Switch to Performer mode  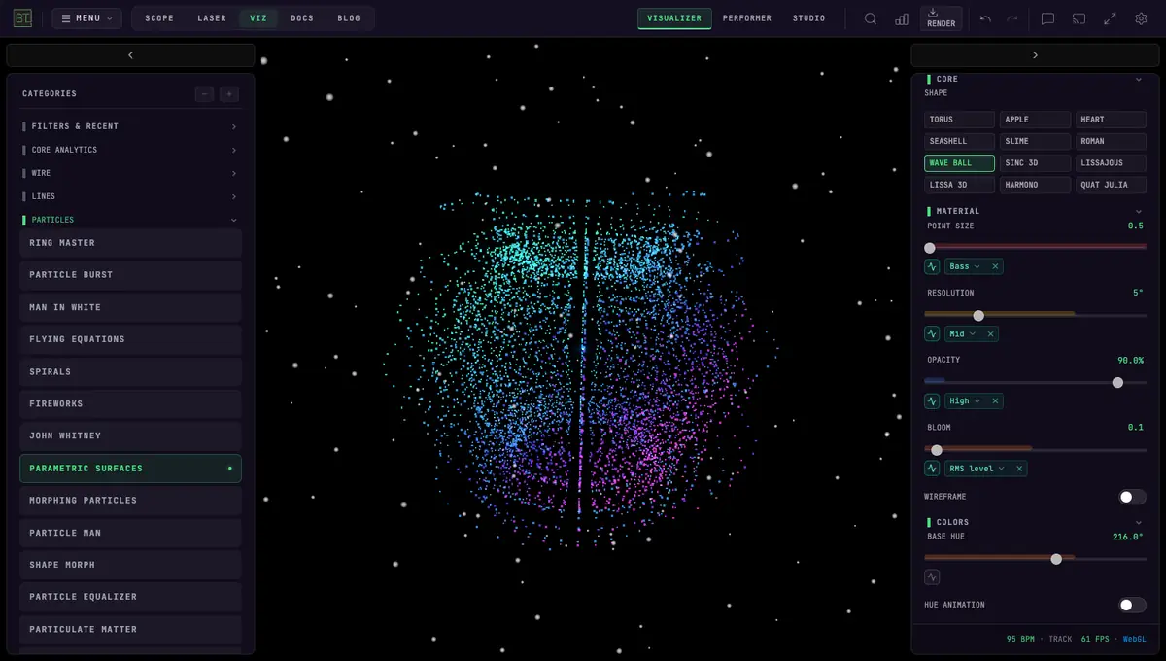coord(747,18)
